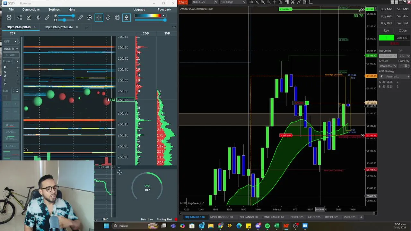Open the data box icon in chart toolbar
This screenshot has height=231, width=411.
[x=281, y=2]
